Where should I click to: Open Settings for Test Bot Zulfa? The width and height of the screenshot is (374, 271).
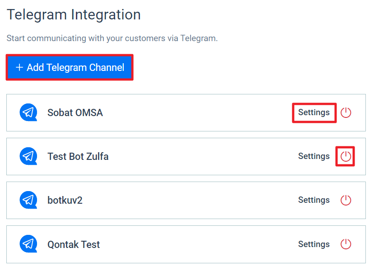pyautogui.click(x=314, y=156)
